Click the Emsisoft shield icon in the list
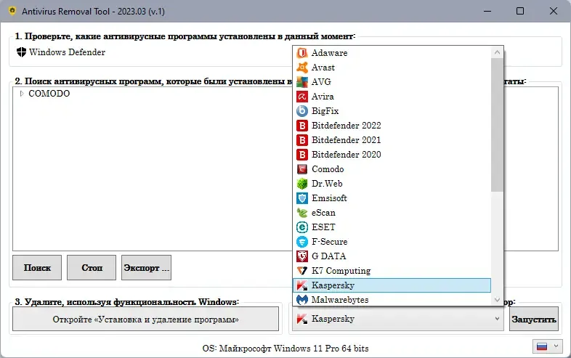This screenshot has height=358, width=571. (302, 198)
